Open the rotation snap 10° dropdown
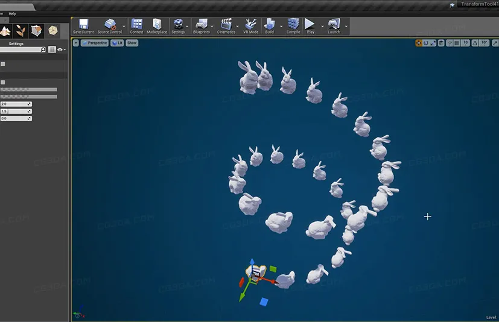The image size is (499, 322). (x=484, y=43)
